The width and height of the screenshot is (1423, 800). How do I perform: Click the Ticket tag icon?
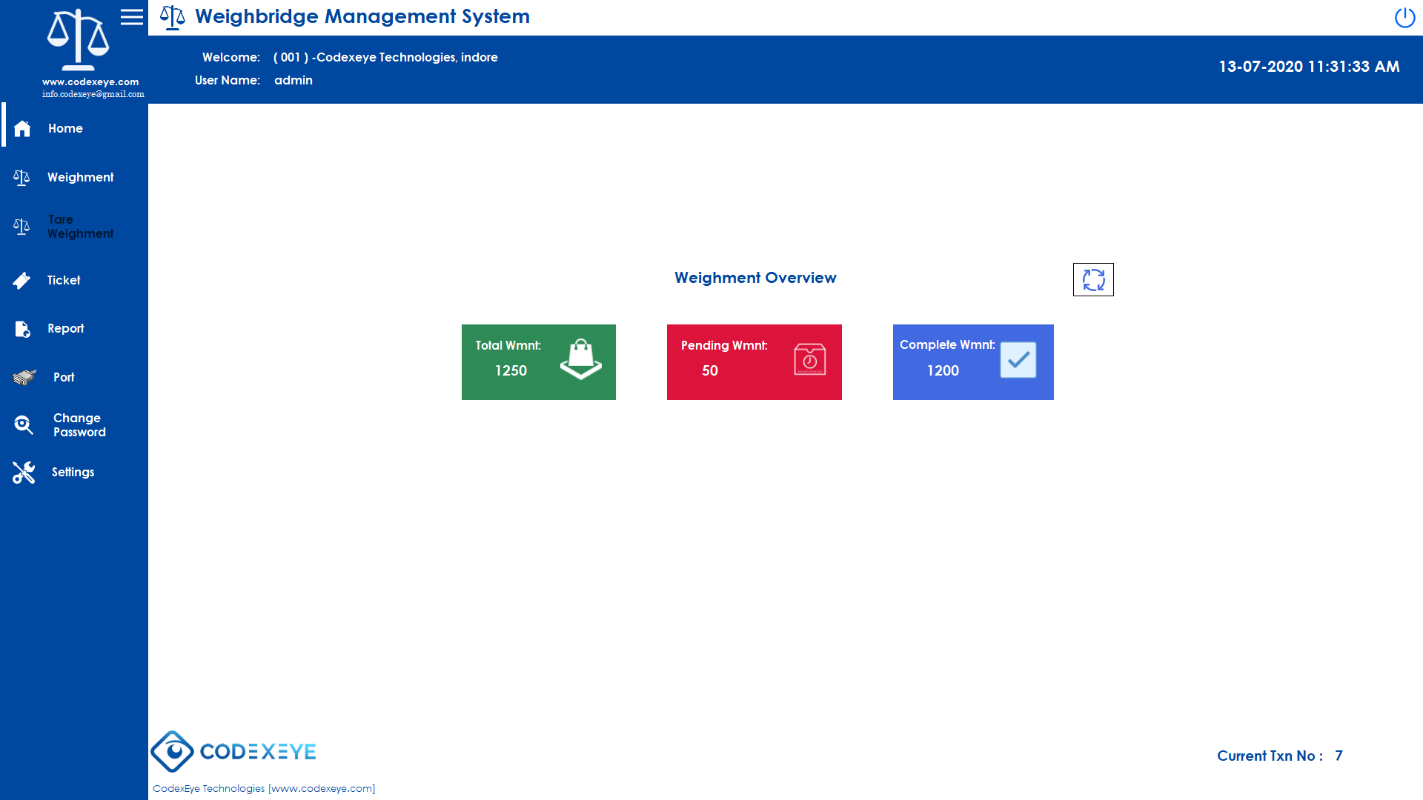tap(21, 281)
